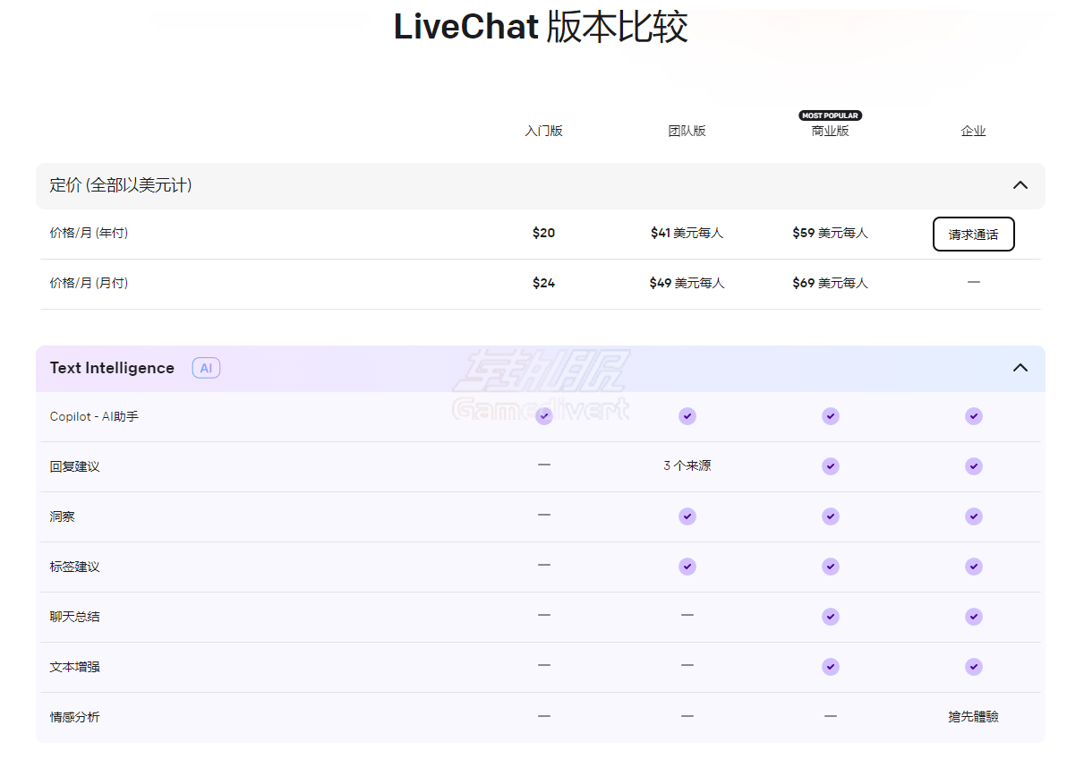Screen dimensions: 1084x768
Task: Click the 标签建议 checkmark for 团队版
Action: [x=687, y=567]
